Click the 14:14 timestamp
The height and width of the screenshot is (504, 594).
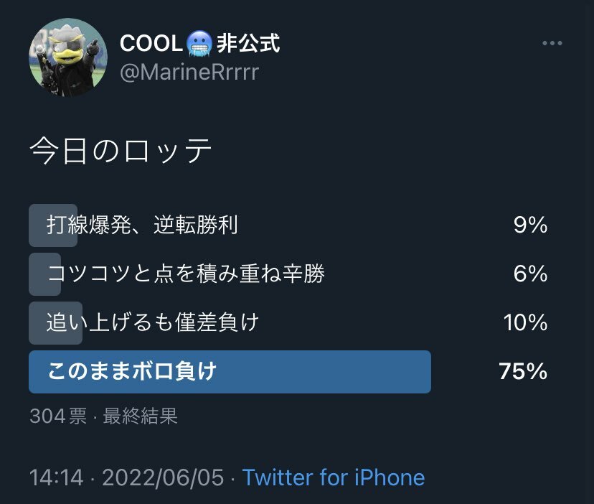tap(56, 477)
